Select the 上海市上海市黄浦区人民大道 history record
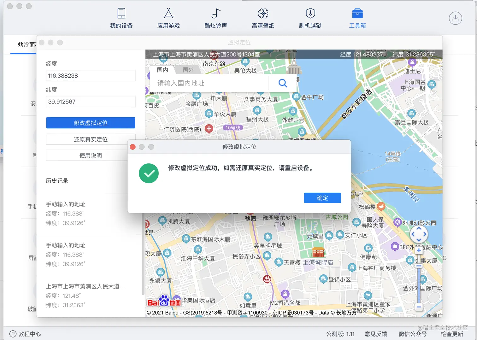The width and height of the screenshot is (477, 340). [x=89, y=296]
